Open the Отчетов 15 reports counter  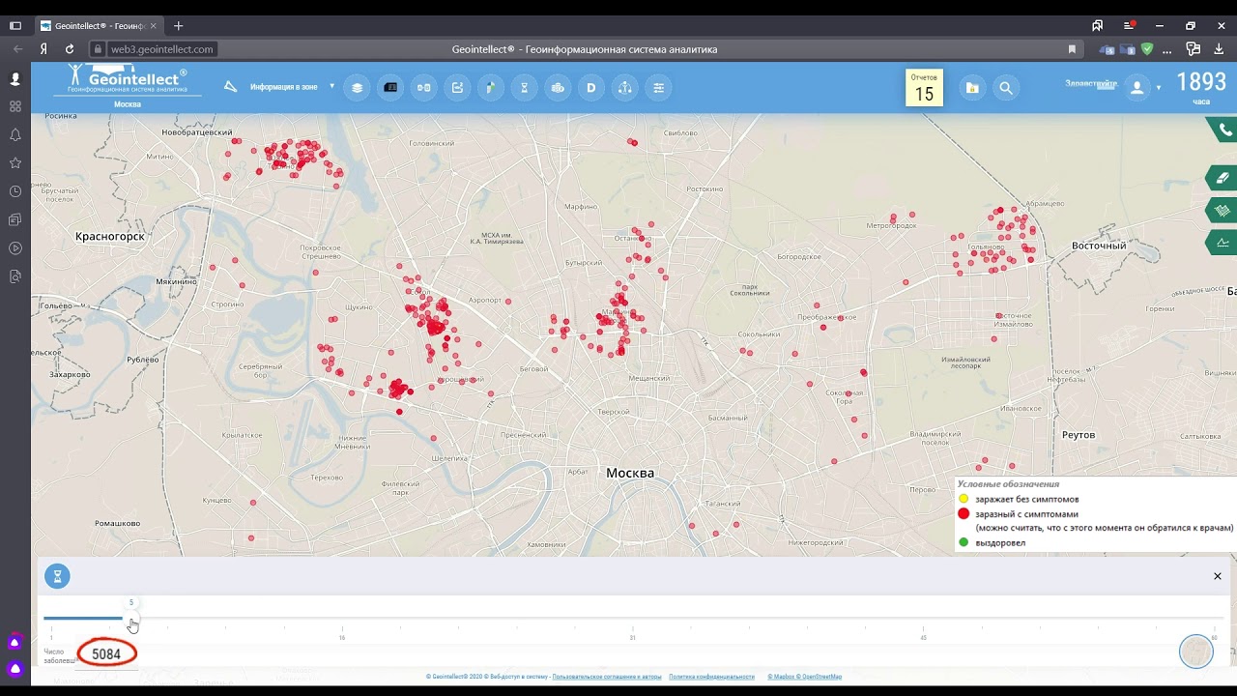924,88
